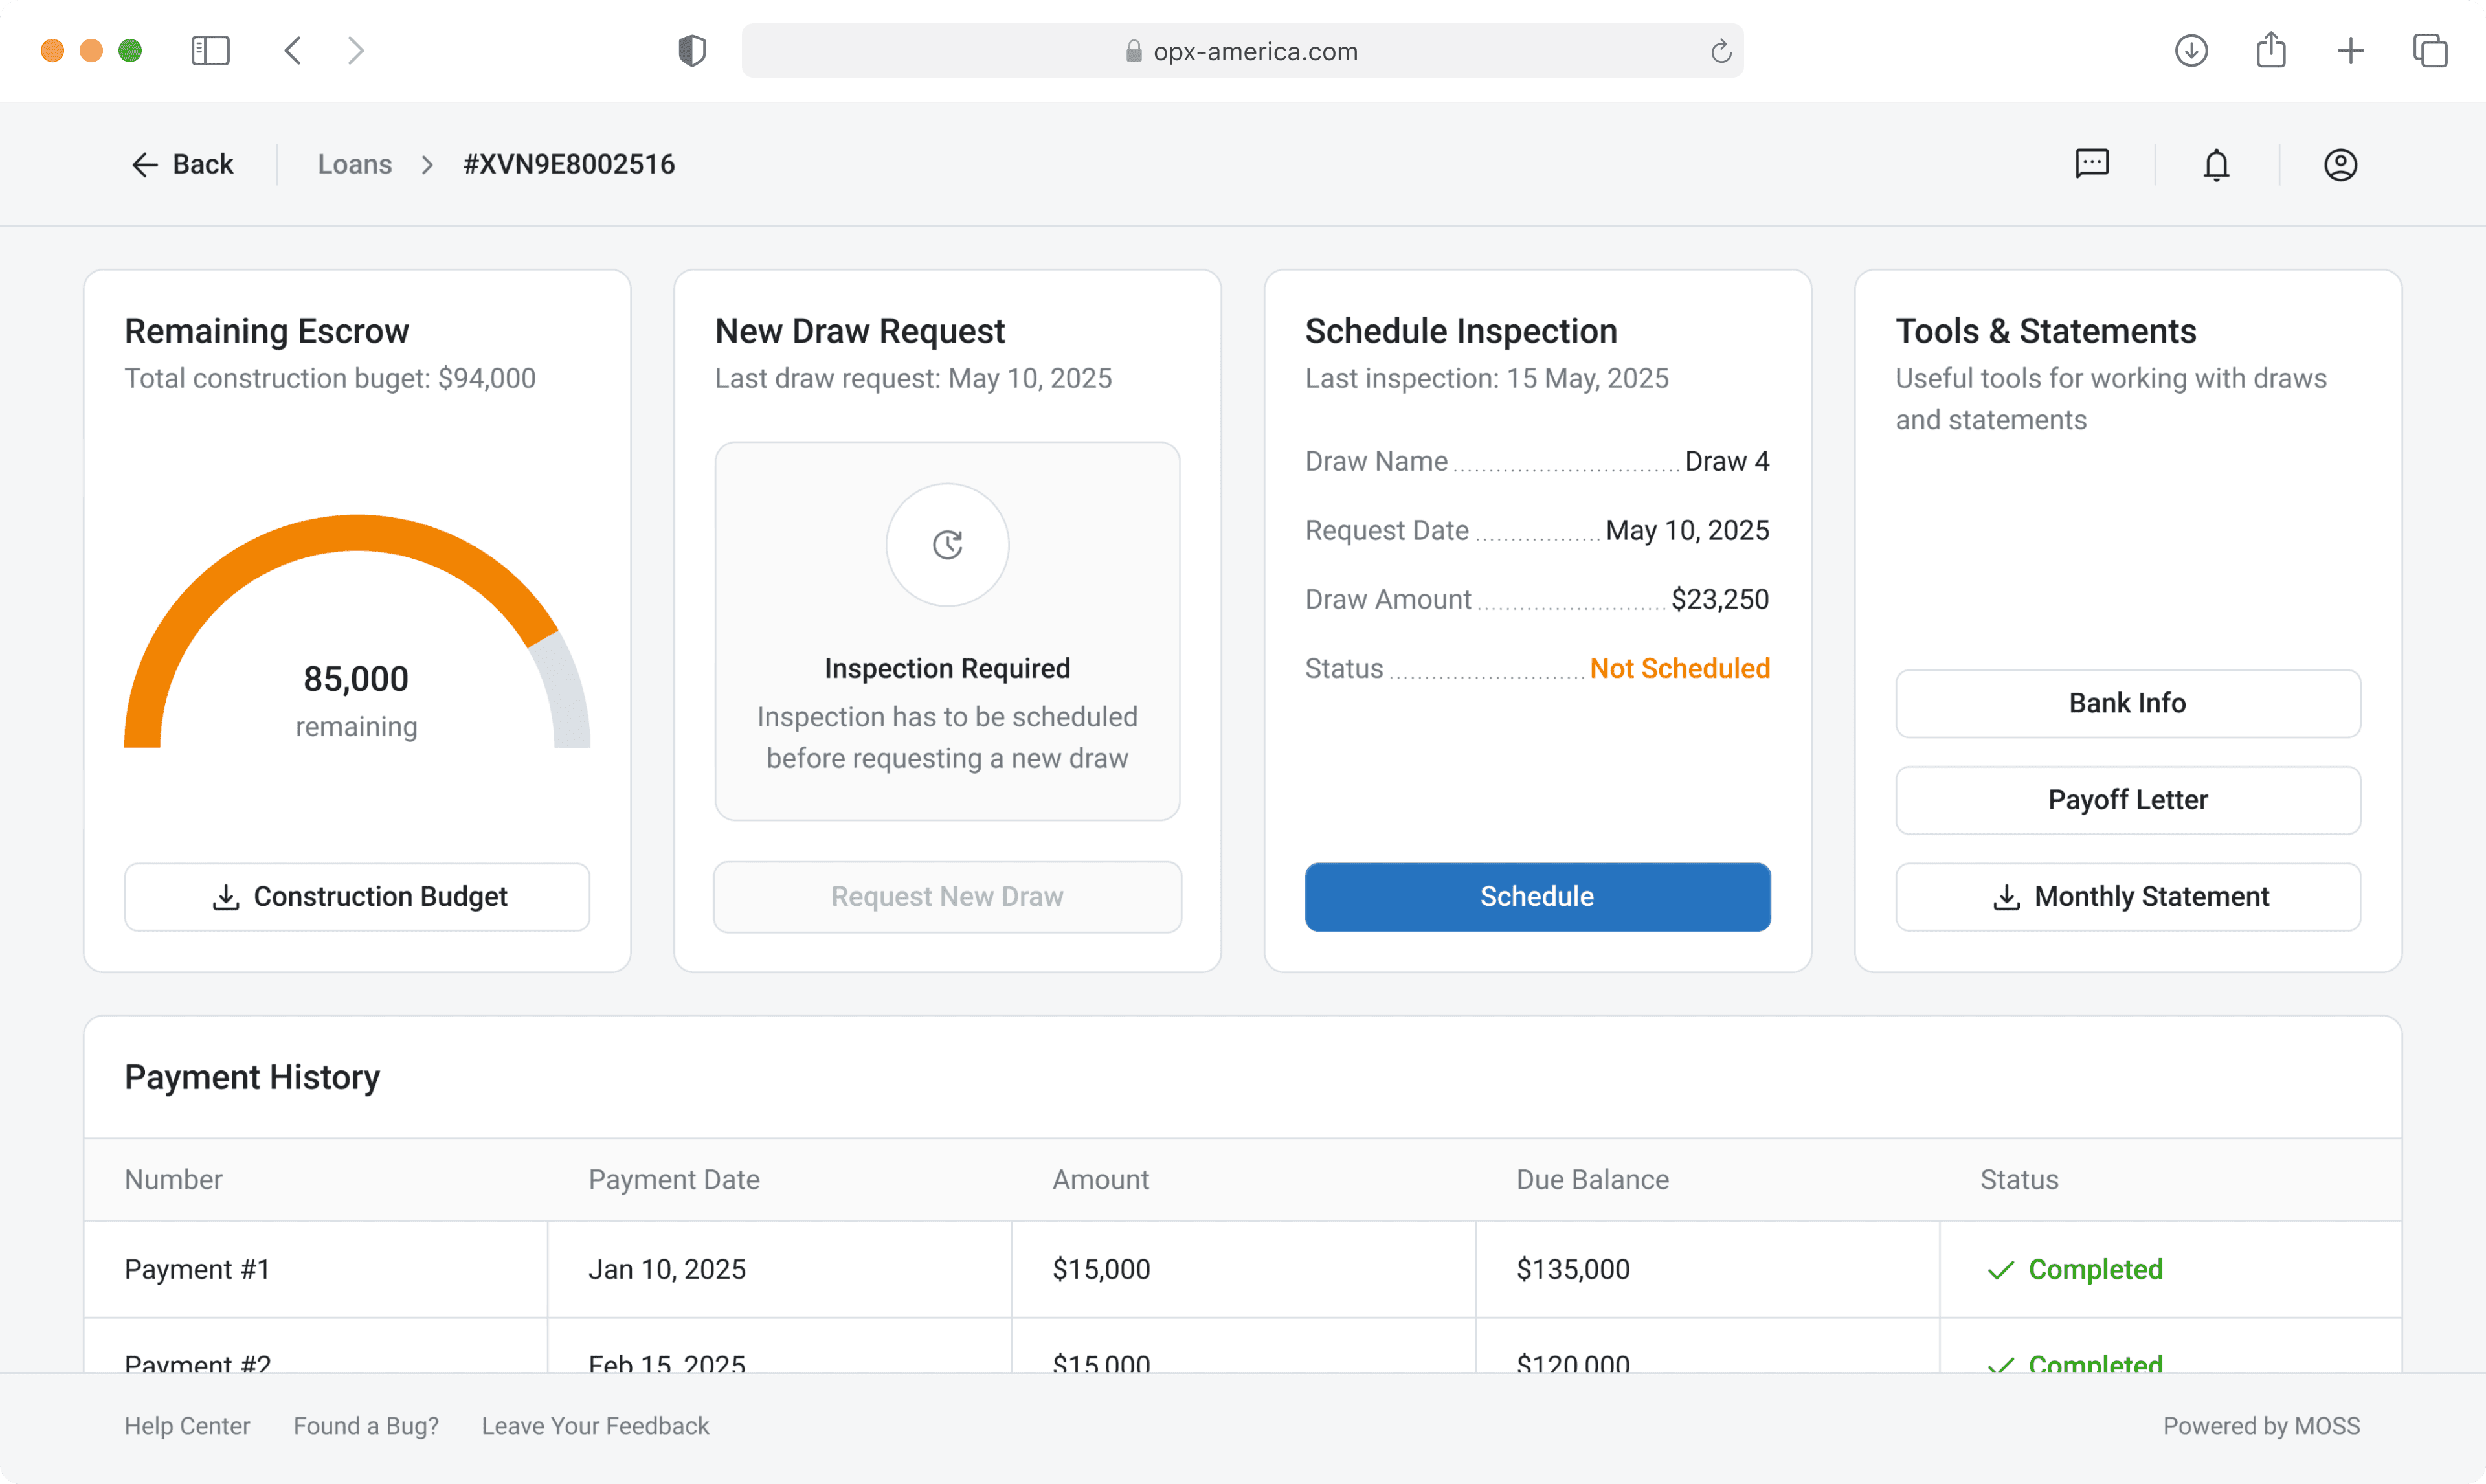Open a new tab with plus icon
The height and width of the screenshot is (1484, 2486).
tap(2350, 51)
